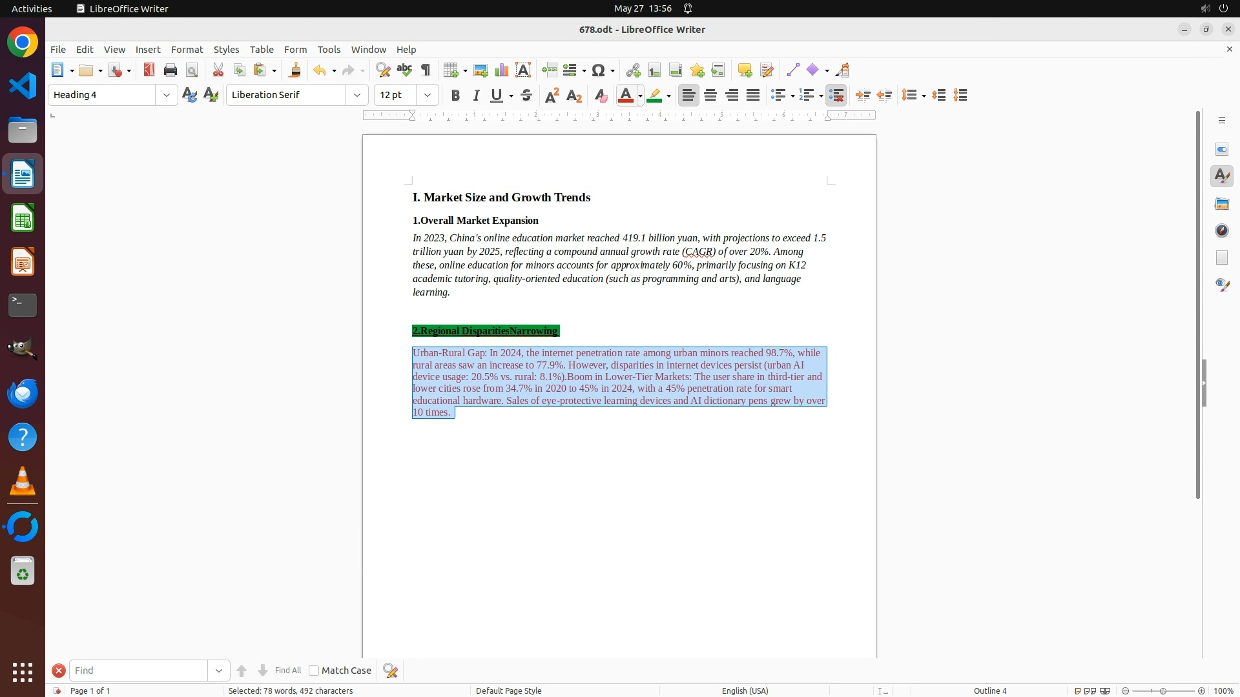1240x697 pixels.
Task: Click the Insert Hyperlink icon
Action: (633, 70)
